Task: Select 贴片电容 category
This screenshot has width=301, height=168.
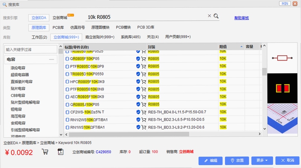Action: click(18, 89)
